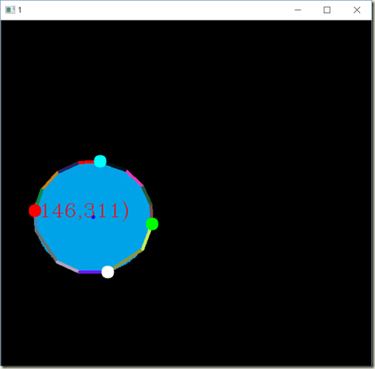Screen dimensions: 375x369
Task: Click the lavender edge segment at lower left
Action: [x=68, y=266]
